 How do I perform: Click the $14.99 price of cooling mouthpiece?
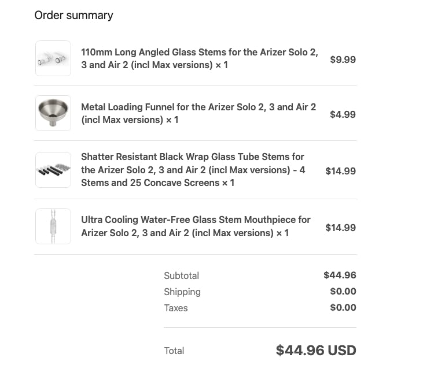340,228
